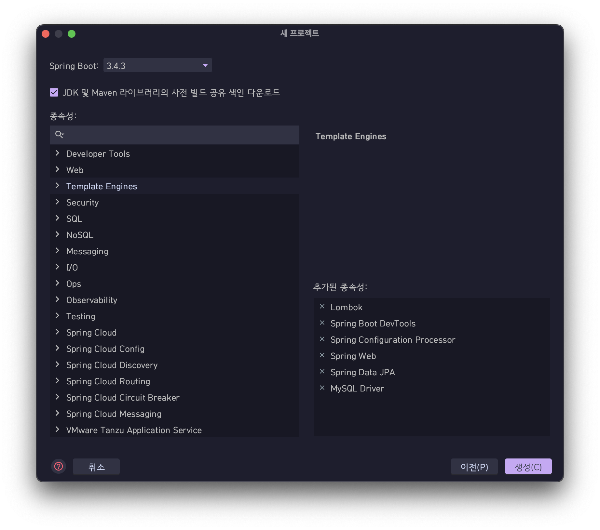This screenshot has height=530, width=600.
Task: Remove Spring Web from added dependencies
Action: click(x=322, y=355)
